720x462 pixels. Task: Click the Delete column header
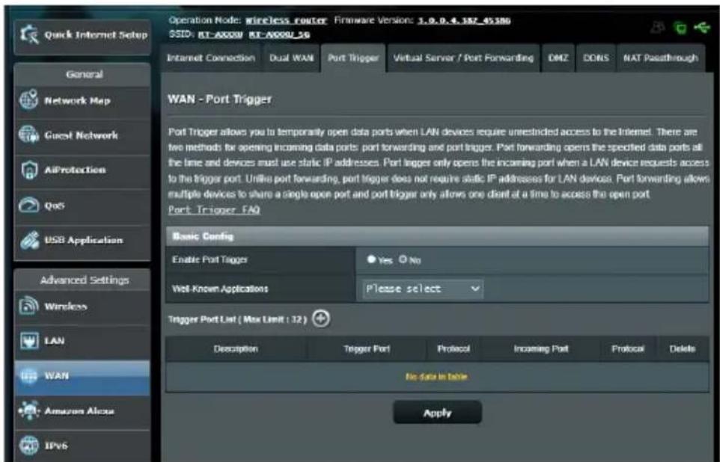(683, 349)
